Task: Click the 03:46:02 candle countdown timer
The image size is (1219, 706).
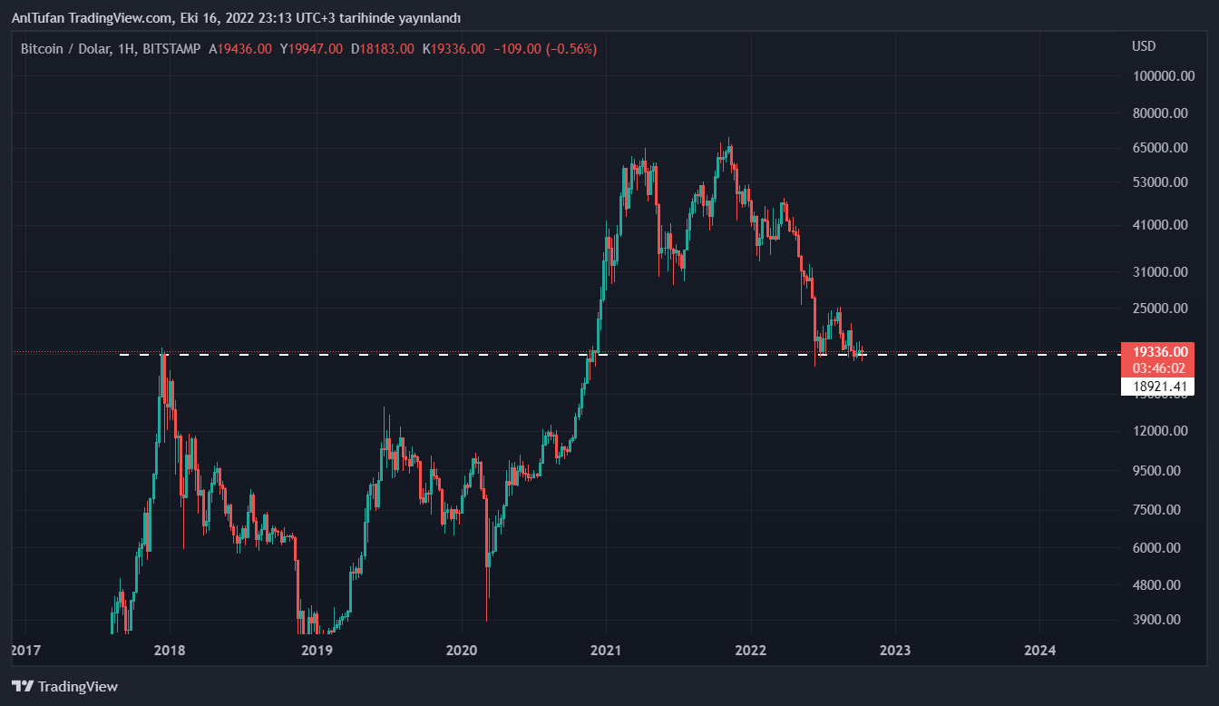Action: click(1156, 368)
